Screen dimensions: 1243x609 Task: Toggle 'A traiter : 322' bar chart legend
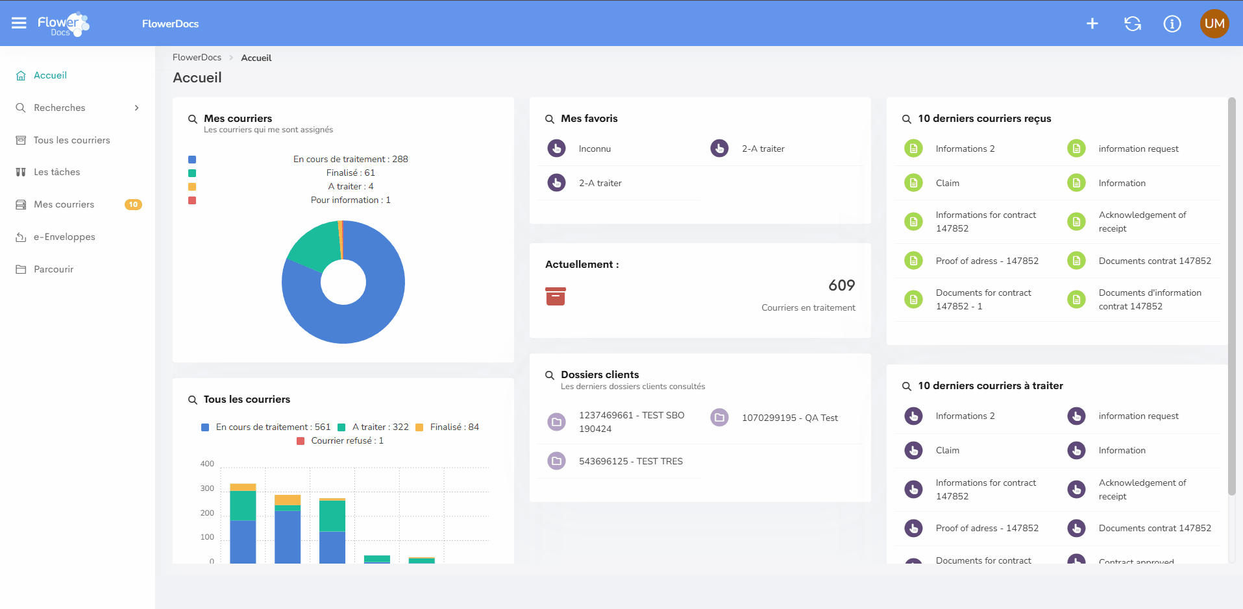coord(380,427)
